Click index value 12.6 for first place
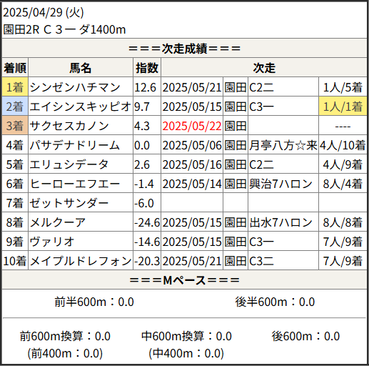This screenshot has height=366, width=369. (x=145, y=87)
